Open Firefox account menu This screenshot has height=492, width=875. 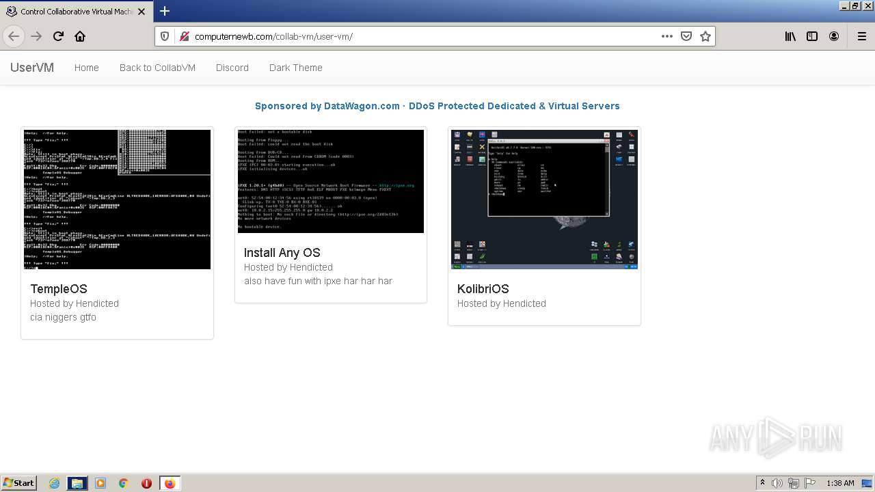click(834, 36)
